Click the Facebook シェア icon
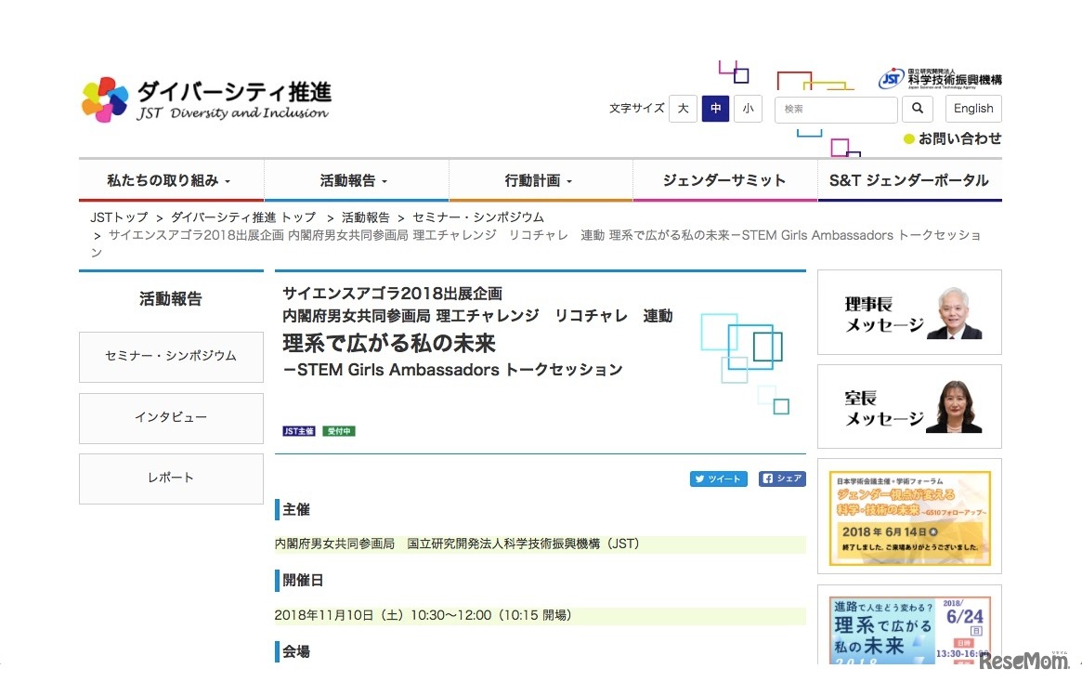The height and width of the screenshot is (682, 1082). 781,479
